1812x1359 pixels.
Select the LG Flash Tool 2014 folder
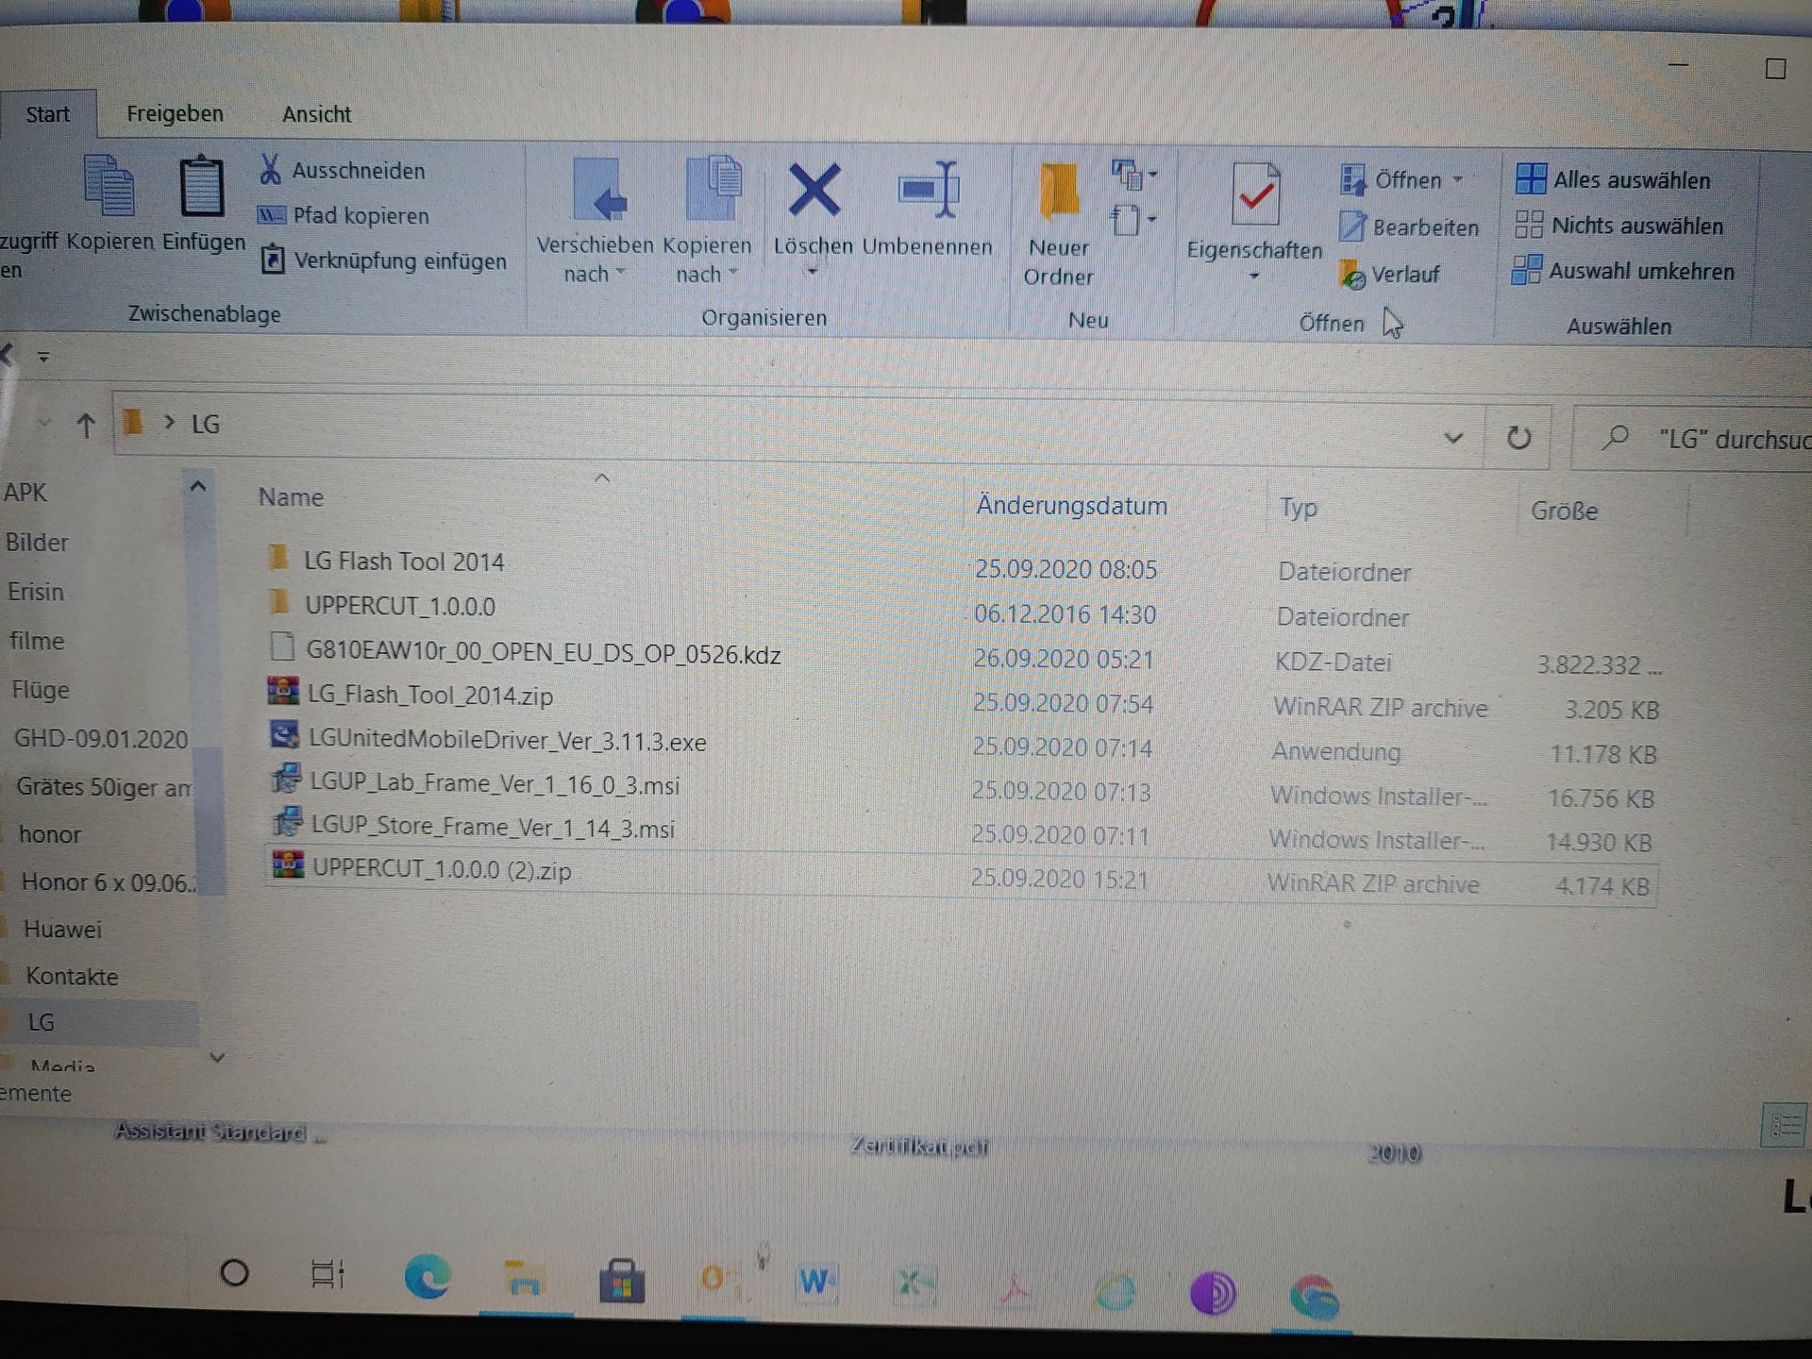click(404, 562)
